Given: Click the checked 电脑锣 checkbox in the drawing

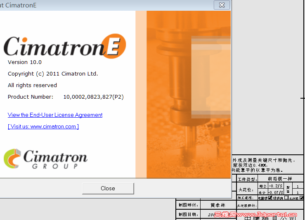Looking at the screenshot, I should tap(270, 198).
